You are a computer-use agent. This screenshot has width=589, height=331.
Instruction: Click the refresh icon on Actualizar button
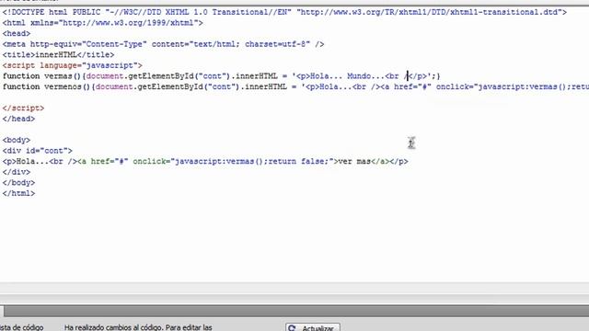click(x=293, y=328)
